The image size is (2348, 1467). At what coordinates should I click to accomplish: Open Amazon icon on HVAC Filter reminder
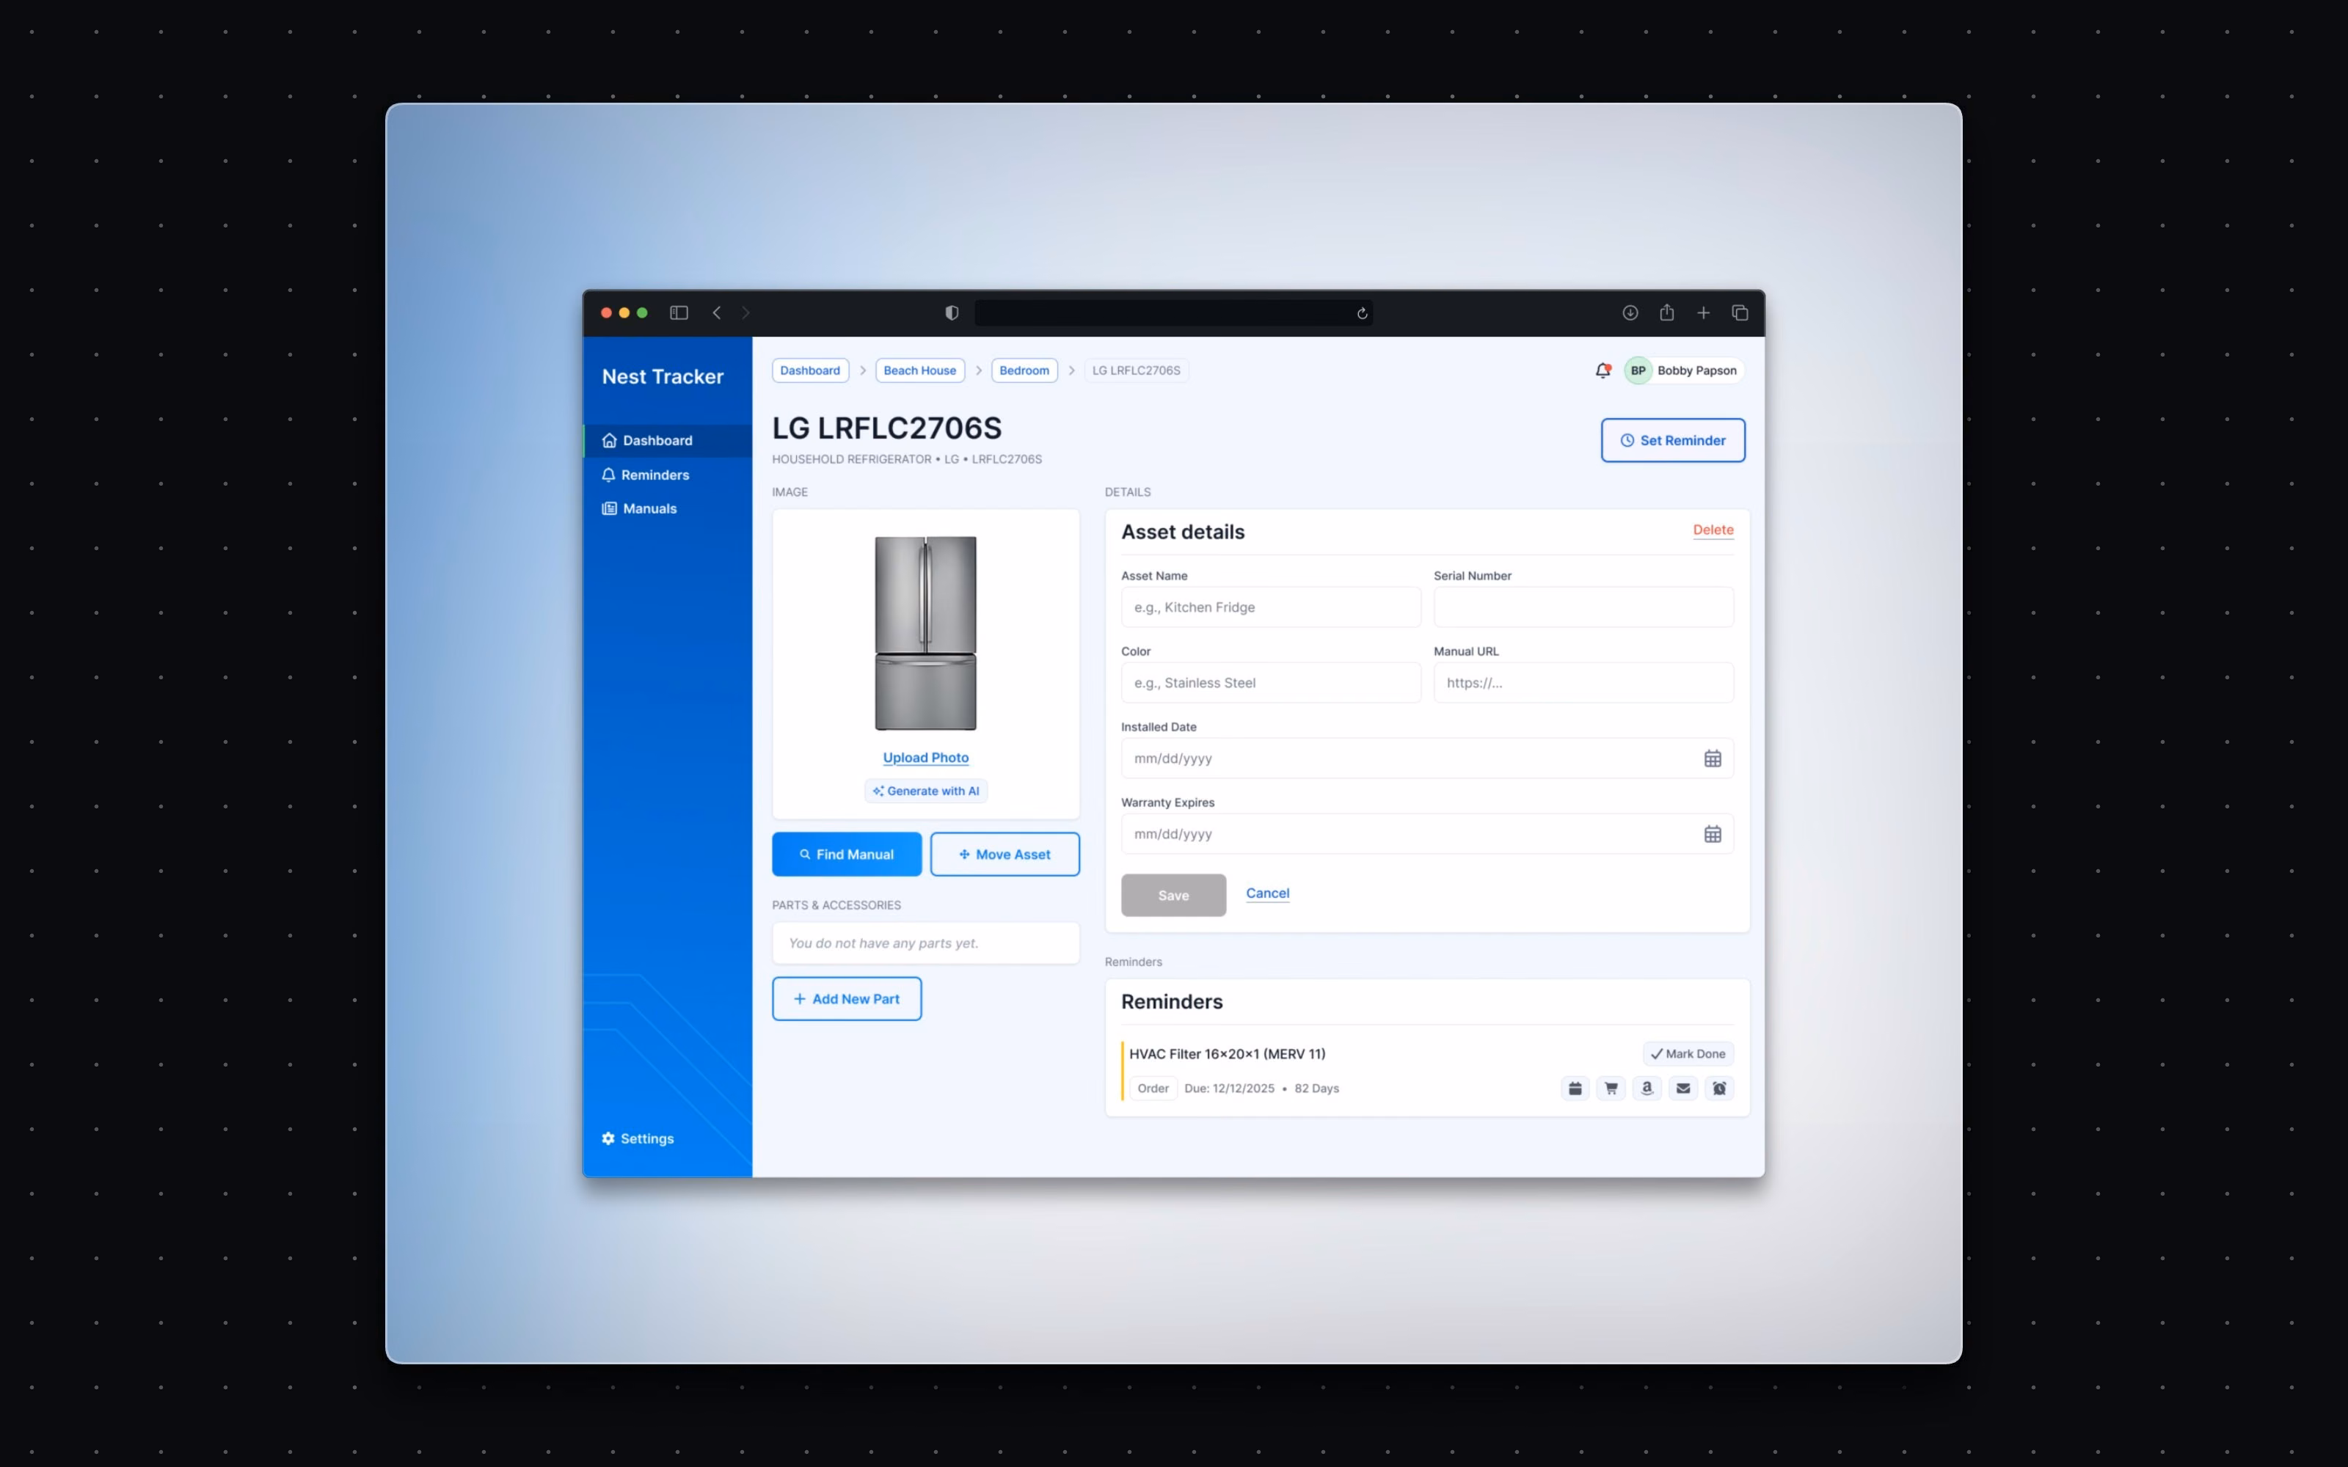click(x=1647, y=1089)
